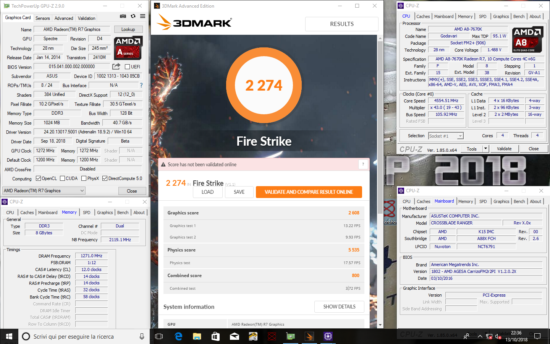
Task: Click the AMD A8 processor logo in CPU-Z
Action: coord(527,39)
